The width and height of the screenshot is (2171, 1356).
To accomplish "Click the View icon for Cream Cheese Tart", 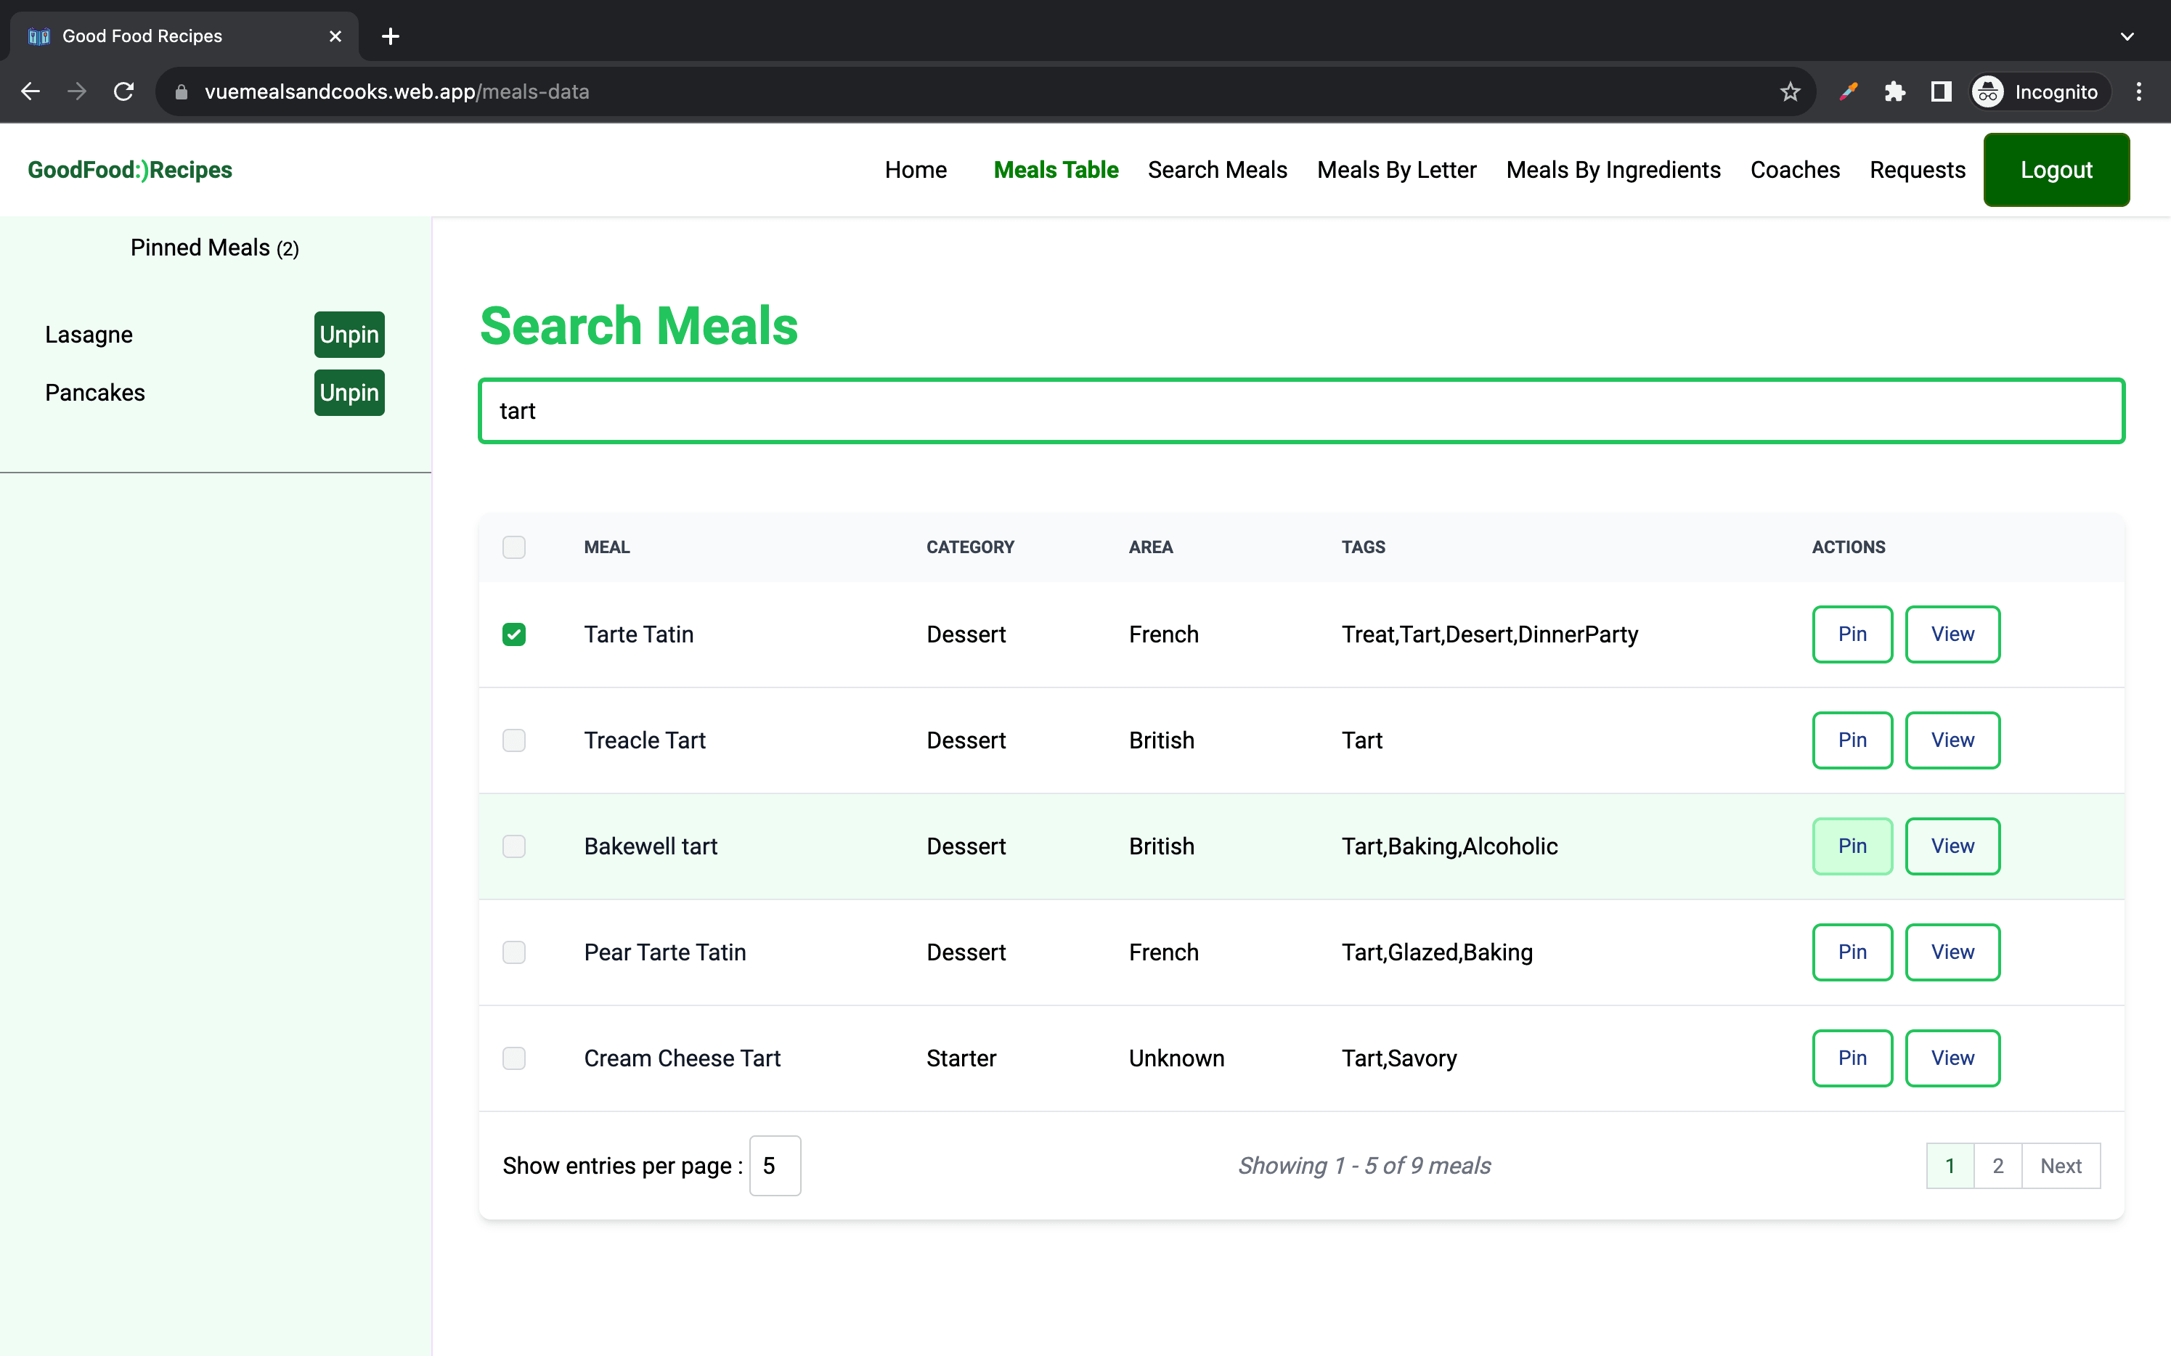I will tap(1952, 1058).
